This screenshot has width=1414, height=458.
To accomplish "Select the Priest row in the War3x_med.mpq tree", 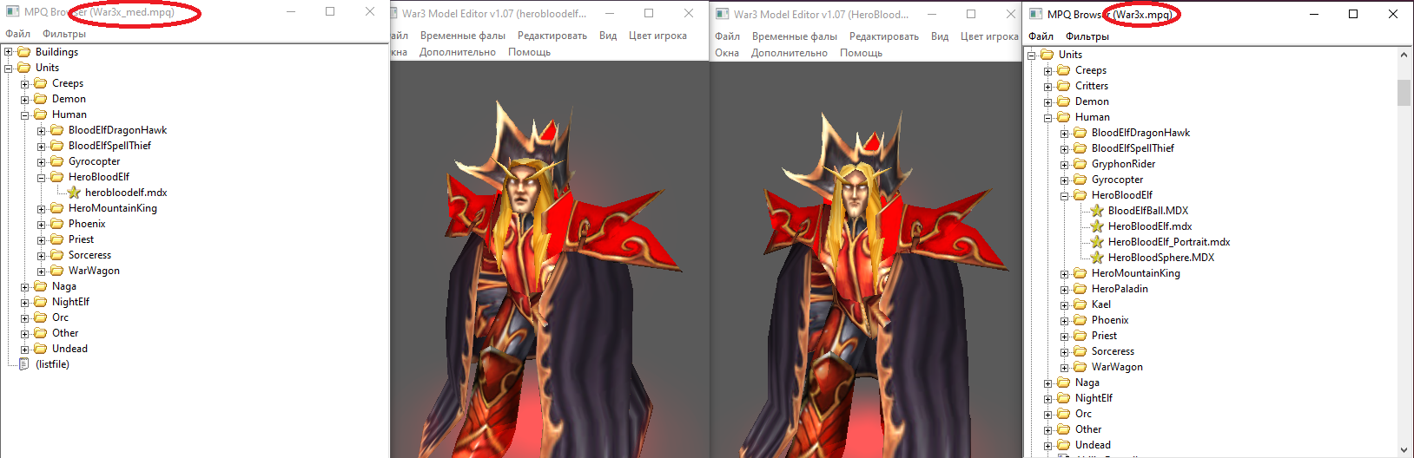I will pos(81,239).
